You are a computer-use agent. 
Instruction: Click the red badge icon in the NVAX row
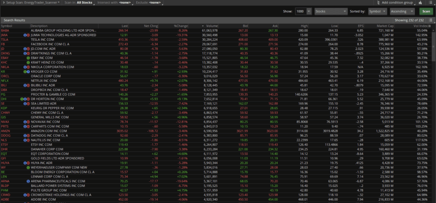coord(28,122)
